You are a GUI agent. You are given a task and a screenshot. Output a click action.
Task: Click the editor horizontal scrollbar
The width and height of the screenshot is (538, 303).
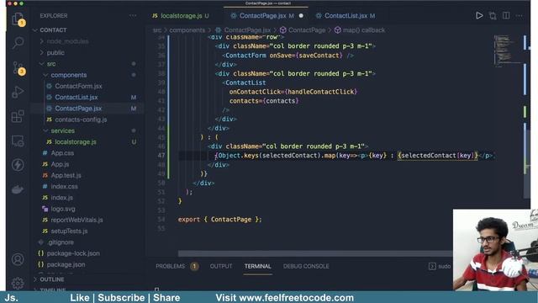315,253
